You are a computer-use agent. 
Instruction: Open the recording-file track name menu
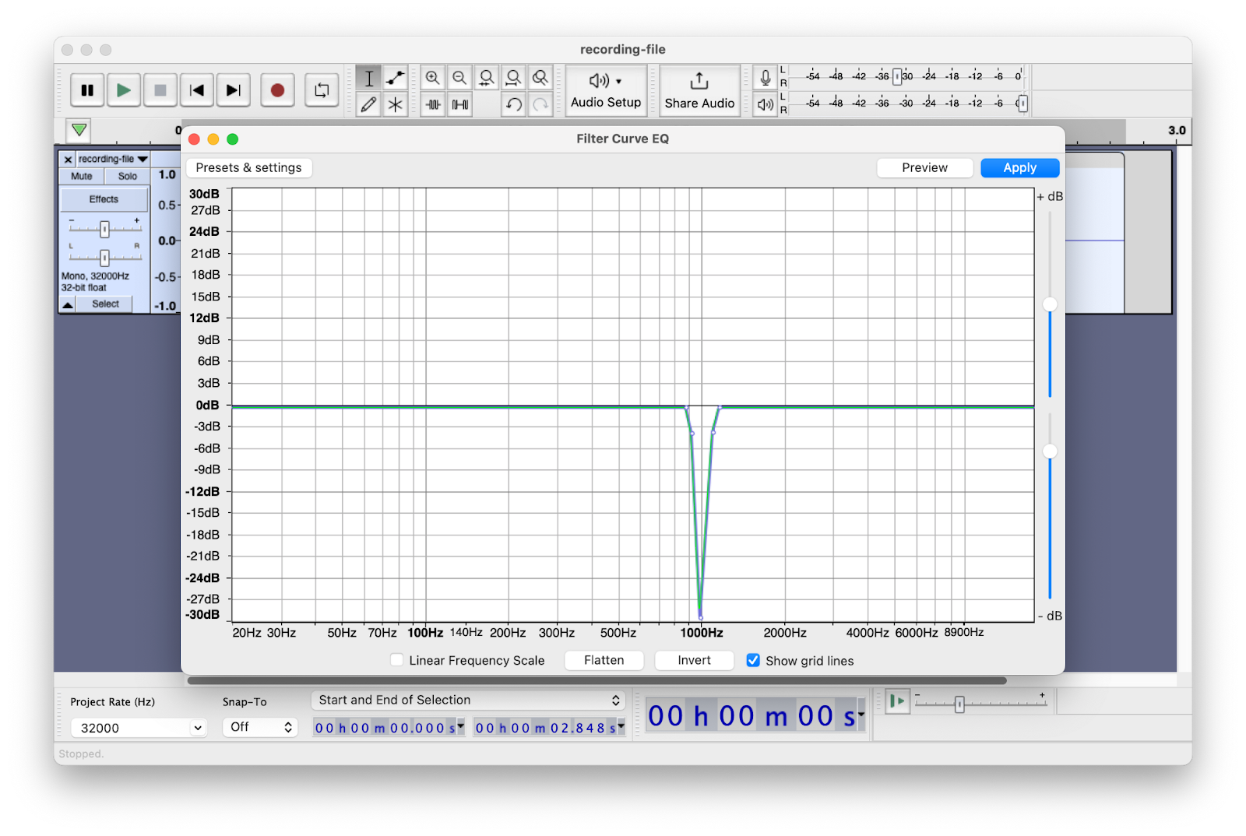pyautogui.click(x=113, y=160)
